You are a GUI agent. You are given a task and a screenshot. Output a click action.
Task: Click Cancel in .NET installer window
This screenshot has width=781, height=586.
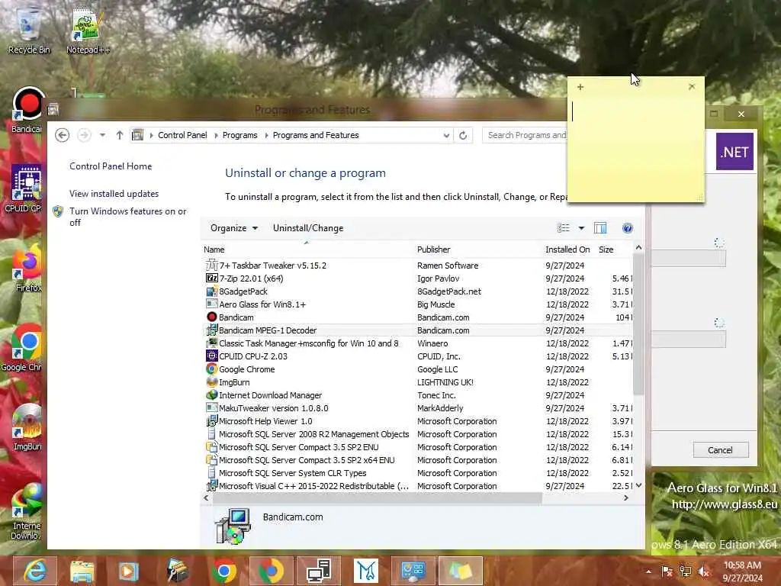tap(720, 450)
